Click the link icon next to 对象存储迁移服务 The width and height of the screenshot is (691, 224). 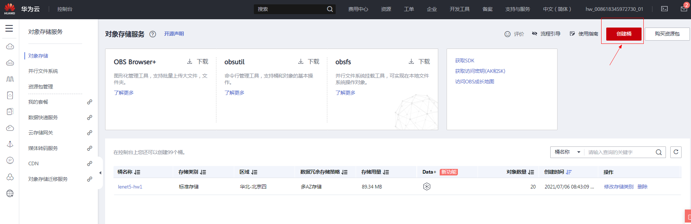pyautogui.click(x=89, y=179)
